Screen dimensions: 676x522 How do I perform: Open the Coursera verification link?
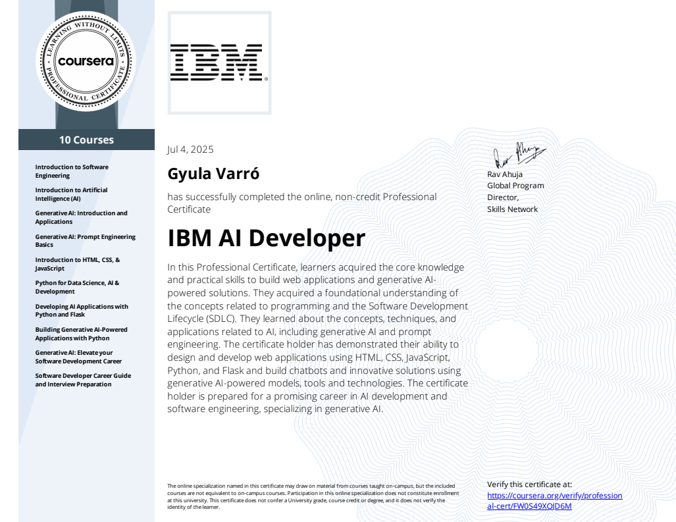(554, 501)
